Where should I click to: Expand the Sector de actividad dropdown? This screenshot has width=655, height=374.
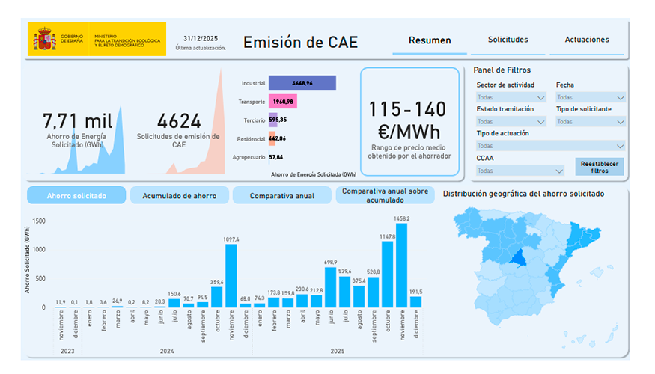tap(511, 97)
